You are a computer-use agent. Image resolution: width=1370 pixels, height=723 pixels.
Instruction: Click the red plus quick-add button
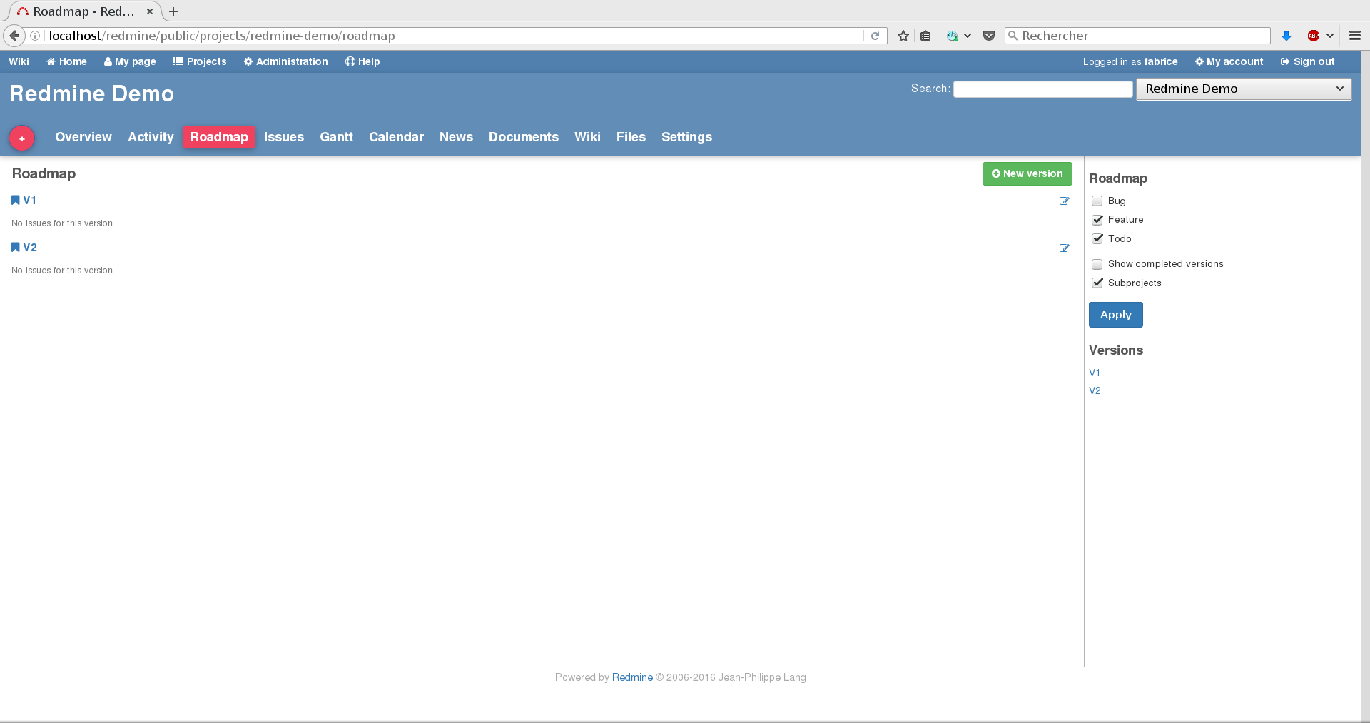[22, 138]
